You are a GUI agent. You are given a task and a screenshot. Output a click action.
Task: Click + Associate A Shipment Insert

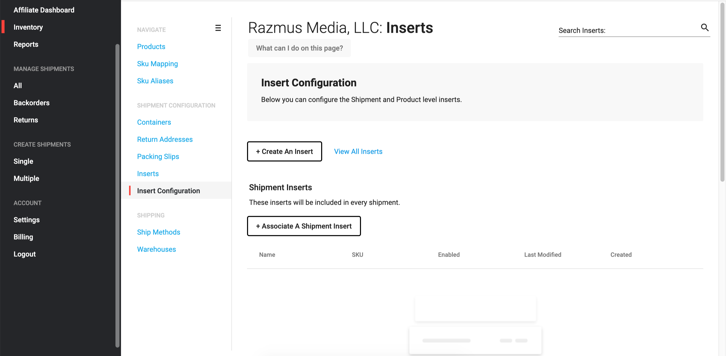[304, 226]
